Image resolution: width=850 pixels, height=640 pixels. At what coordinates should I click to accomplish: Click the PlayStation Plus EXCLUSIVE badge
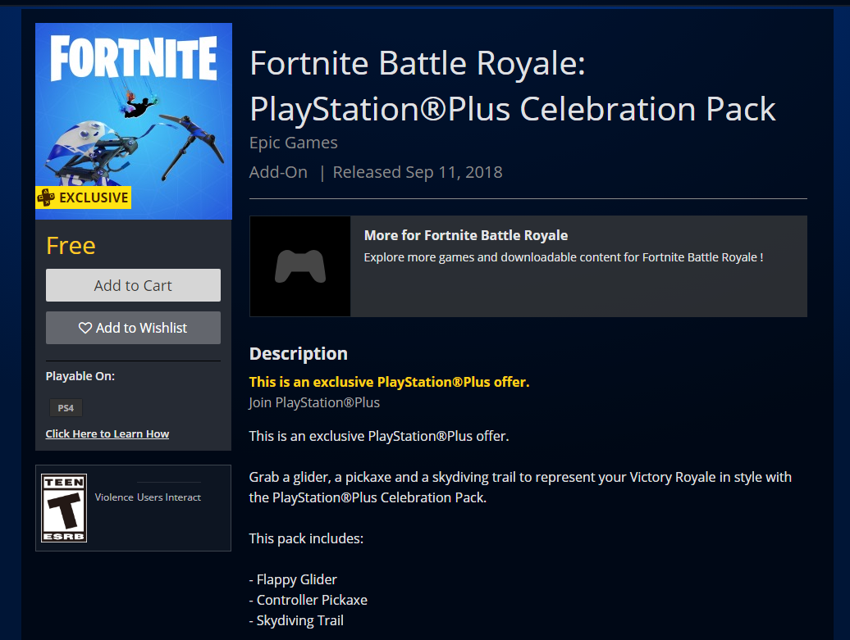(x=84, y=197)
